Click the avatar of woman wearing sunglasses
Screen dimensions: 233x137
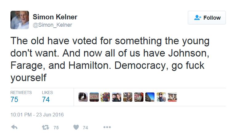click(161, 97)
